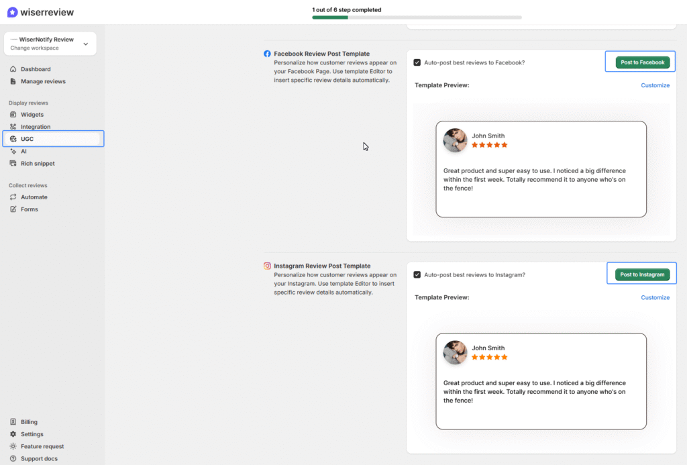Select the AI section icon
Screen dimensions: 687x465
(x=13, y=151)
